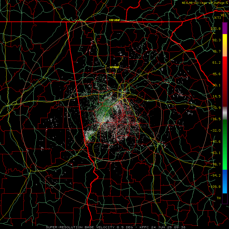Click the NEXLAB-College of DuPage credit text
The height and width of the screenshot is (229, 229).
[205, 3]
